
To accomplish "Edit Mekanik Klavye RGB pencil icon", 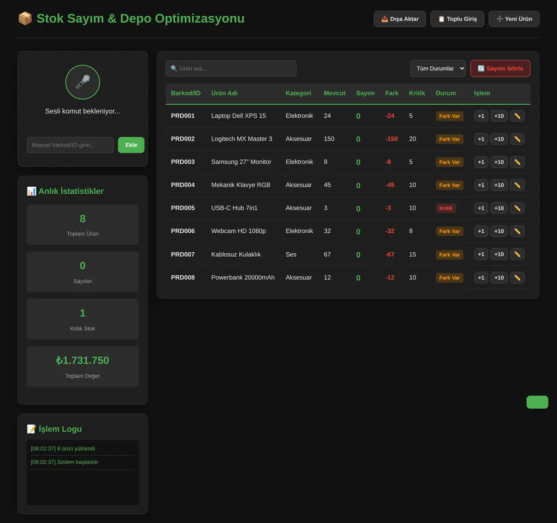I will [x=517, y=185].
